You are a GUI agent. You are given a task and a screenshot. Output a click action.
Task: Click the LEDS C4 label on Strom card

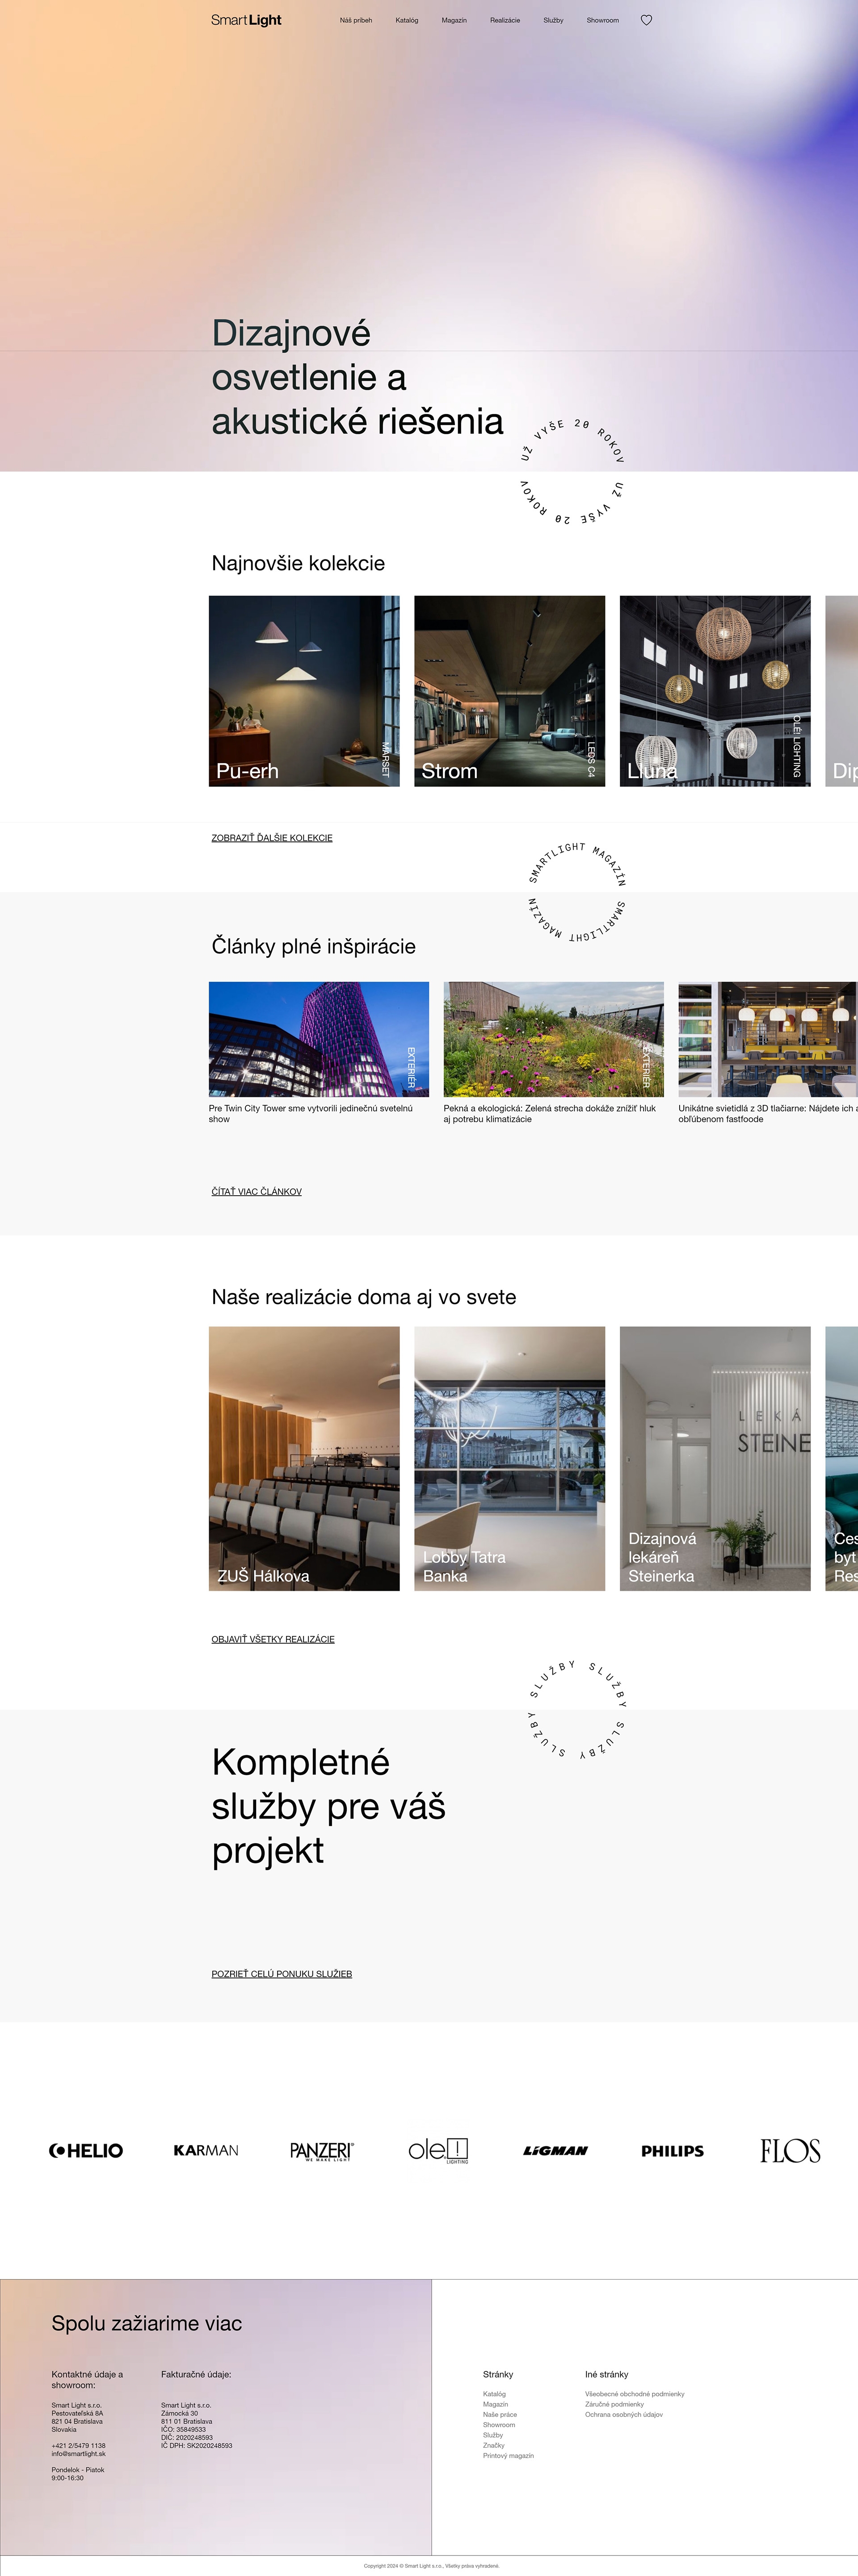click(x=591, y=759)
